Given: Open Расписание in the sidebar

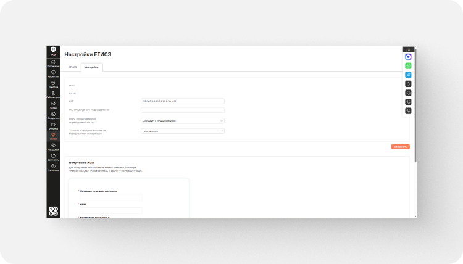Looking at the screenshot, I should pos(53,64).
